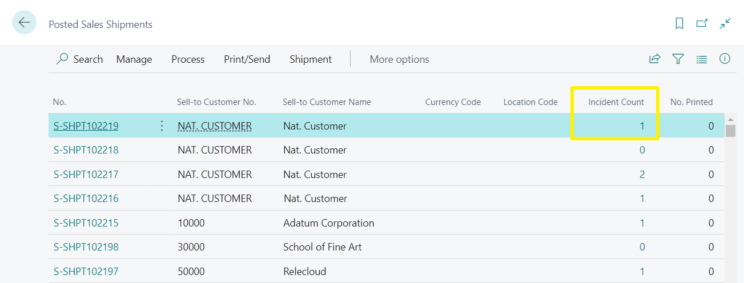This screenshot has width=744, height=283.
Task: Switch layout using the list view icon
Action: click(x=702, y=59)
